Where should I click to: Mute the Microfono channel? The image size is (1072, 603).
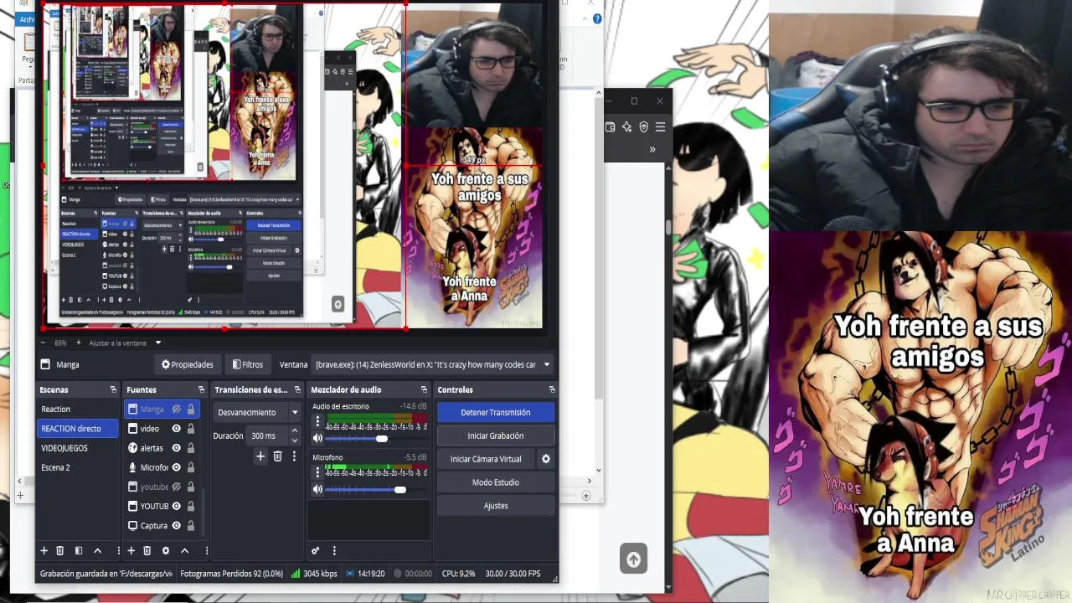click(317, 489)
